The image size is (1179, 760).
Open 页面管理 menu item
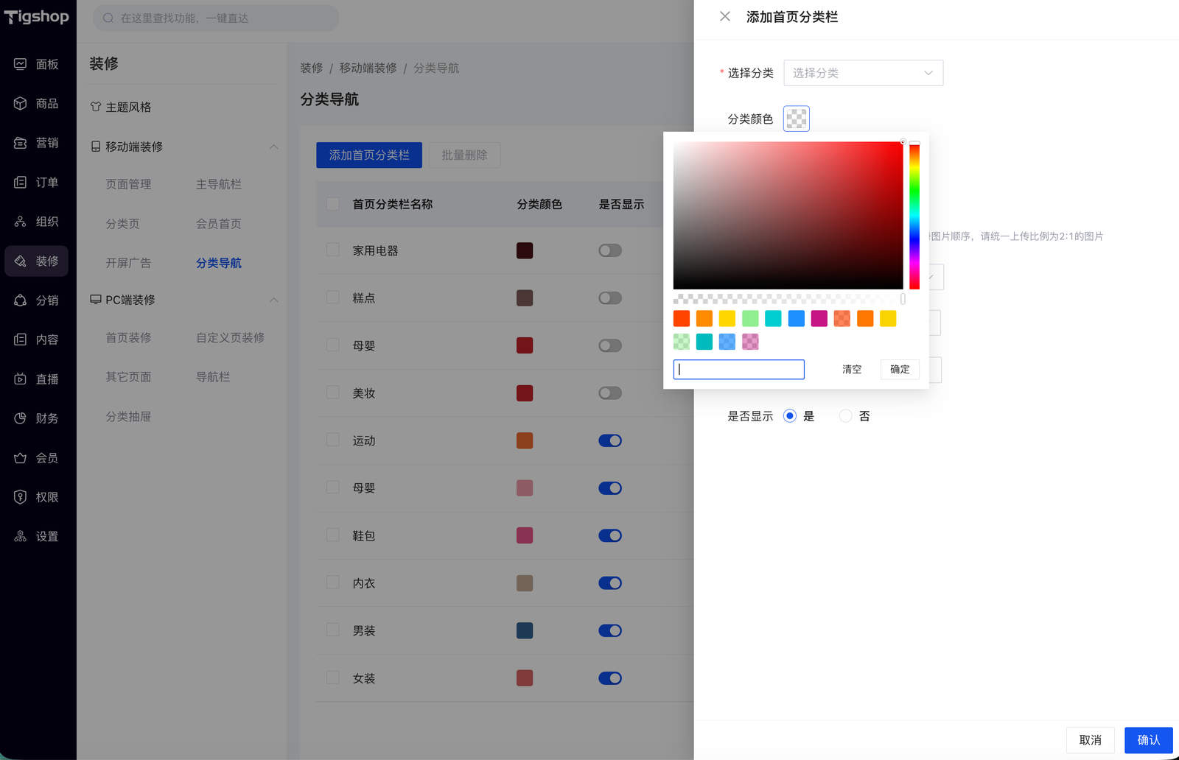(x=128, y=184)
